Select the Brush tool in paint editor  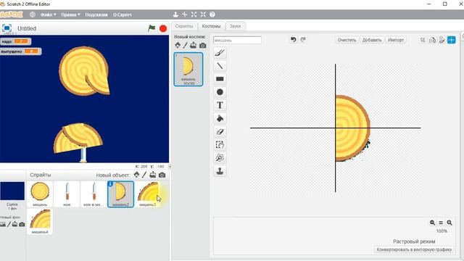[x=220, y=53]
